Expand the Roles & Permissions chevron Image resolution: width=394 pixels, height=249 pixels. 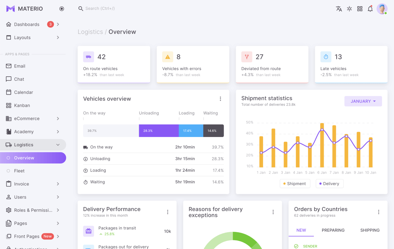[x=58, y=210]
